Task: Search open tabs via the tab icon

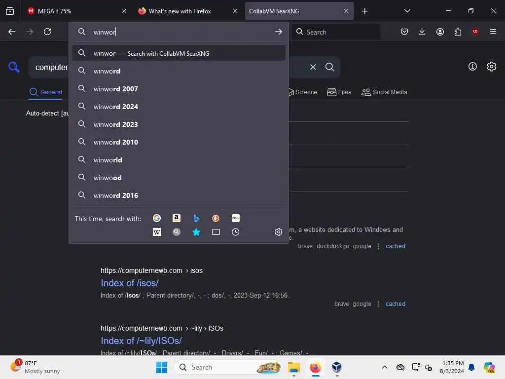Action: pos(216,232)
